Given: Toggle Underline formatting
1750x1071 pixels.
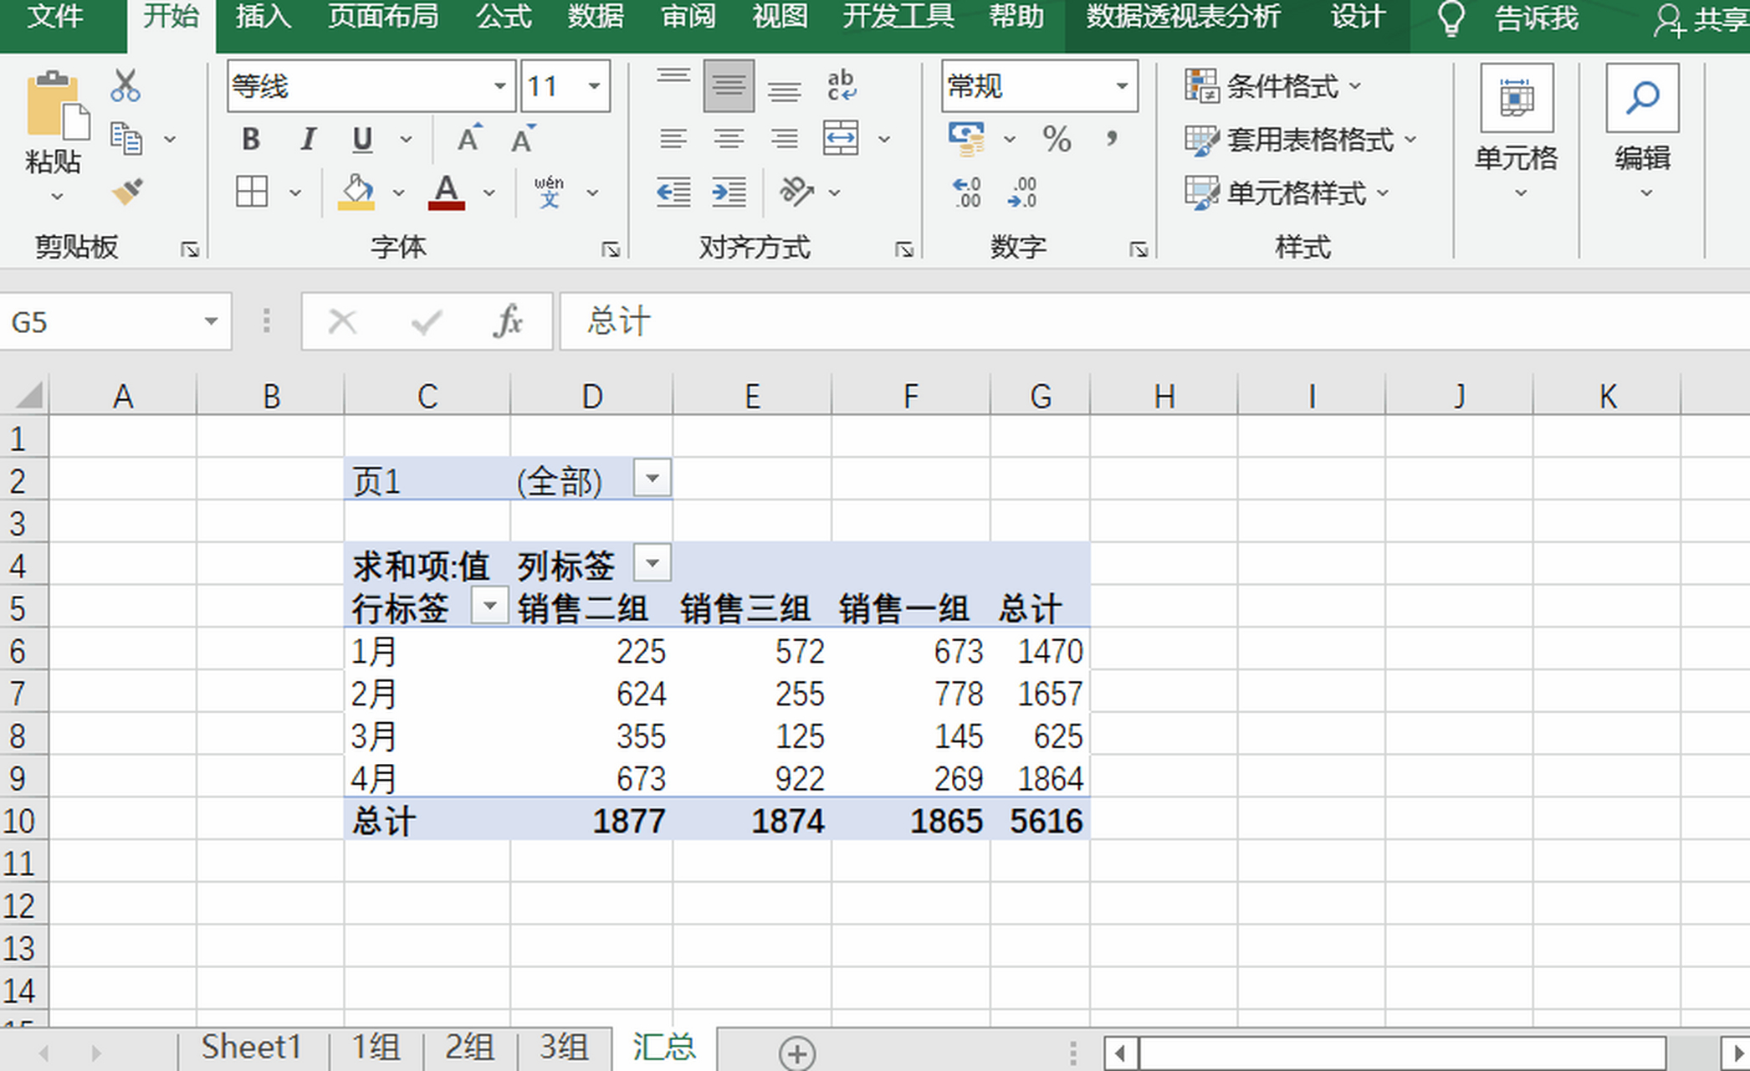Looking at the screenshot, I should [362, 139].
